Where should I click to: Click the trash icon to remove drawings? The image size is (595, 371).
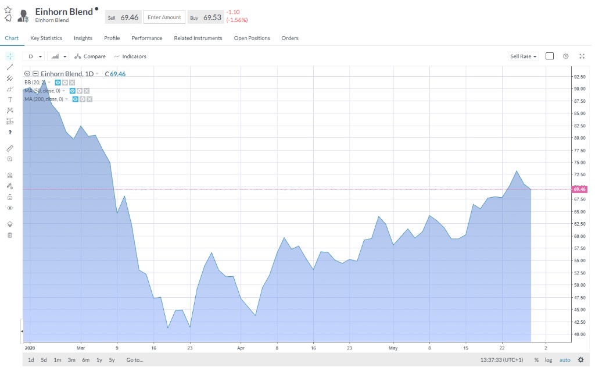coord(9,235)
